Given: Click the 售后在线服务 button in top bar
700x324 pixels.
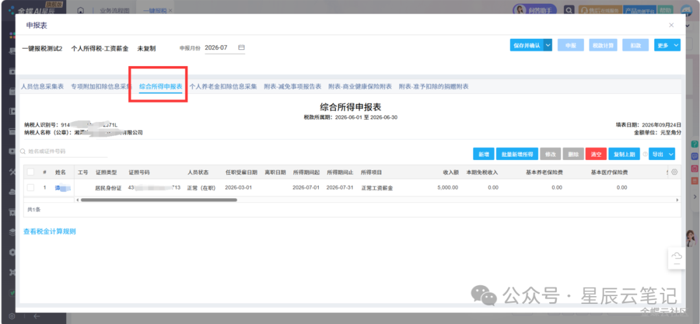Looking at the screenshot, I should (600, 11).
